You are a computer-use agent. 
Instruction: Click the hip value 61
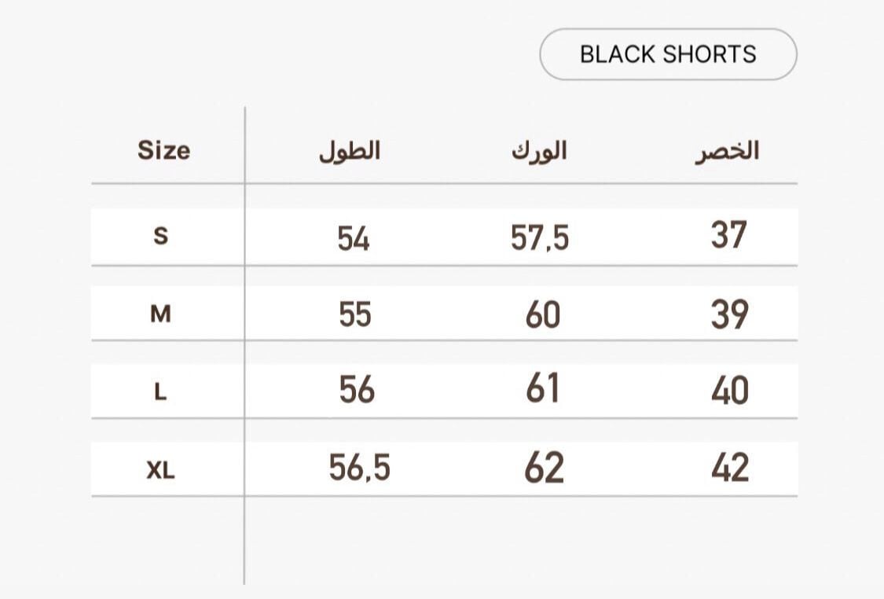pos(542,388)
